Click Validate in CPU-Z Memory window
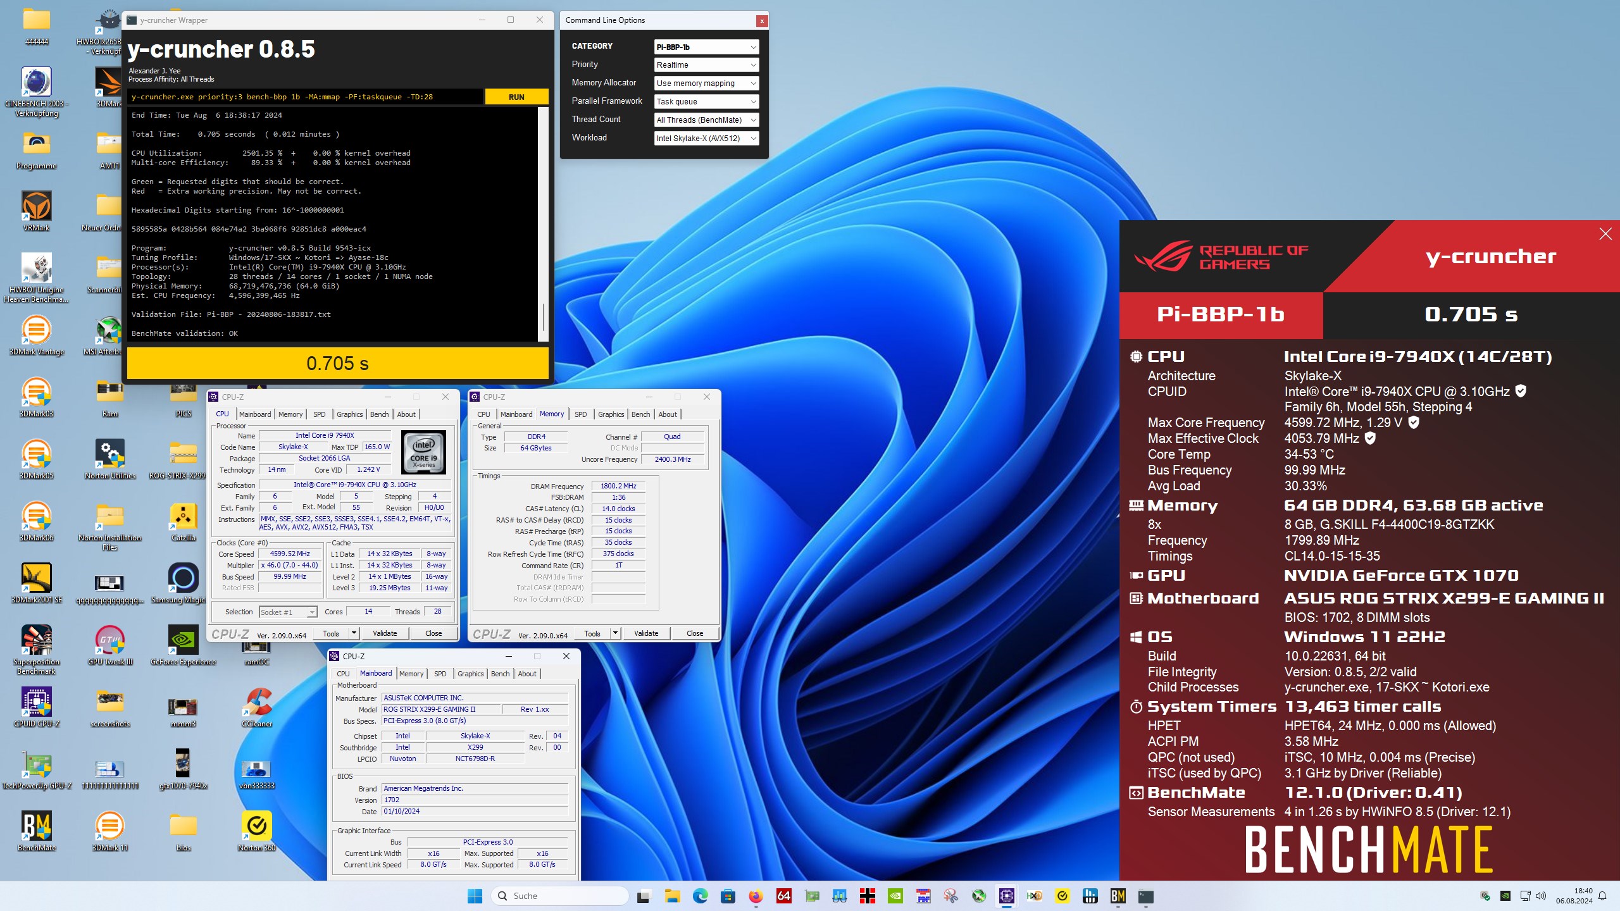 646,633
